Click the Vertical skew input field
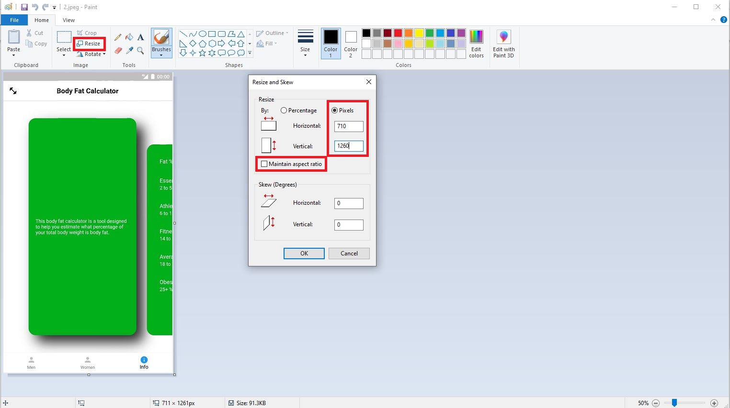 [348, 225]
